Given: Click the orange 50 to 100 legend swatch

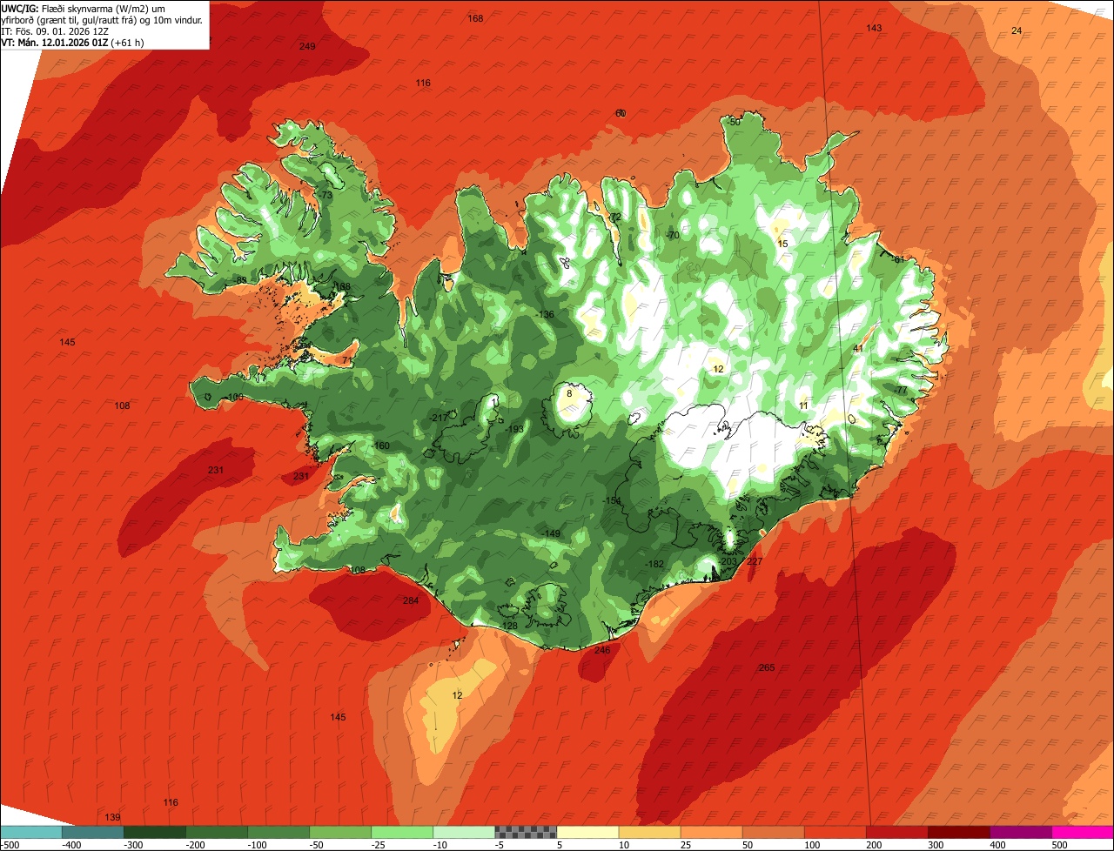Looking at the screenshot, I should [x=772, y=832].
